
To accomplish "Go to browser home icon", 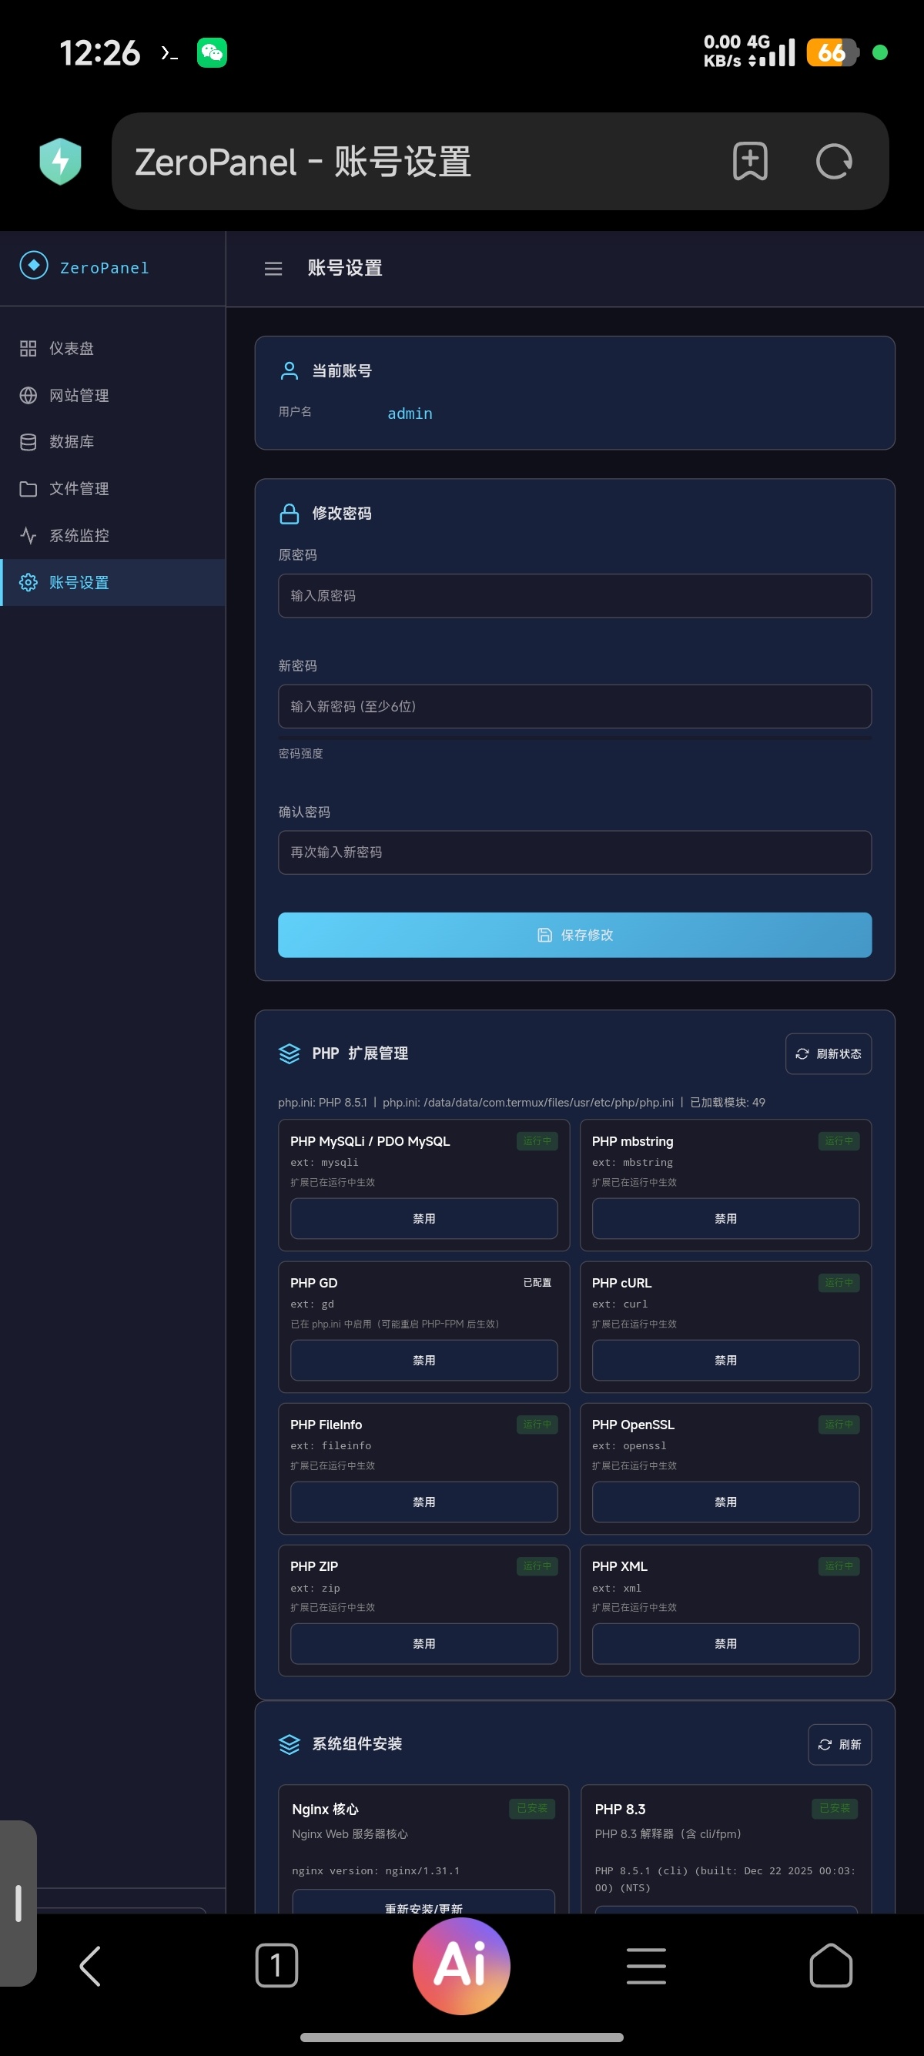I will click(831, 1966).
